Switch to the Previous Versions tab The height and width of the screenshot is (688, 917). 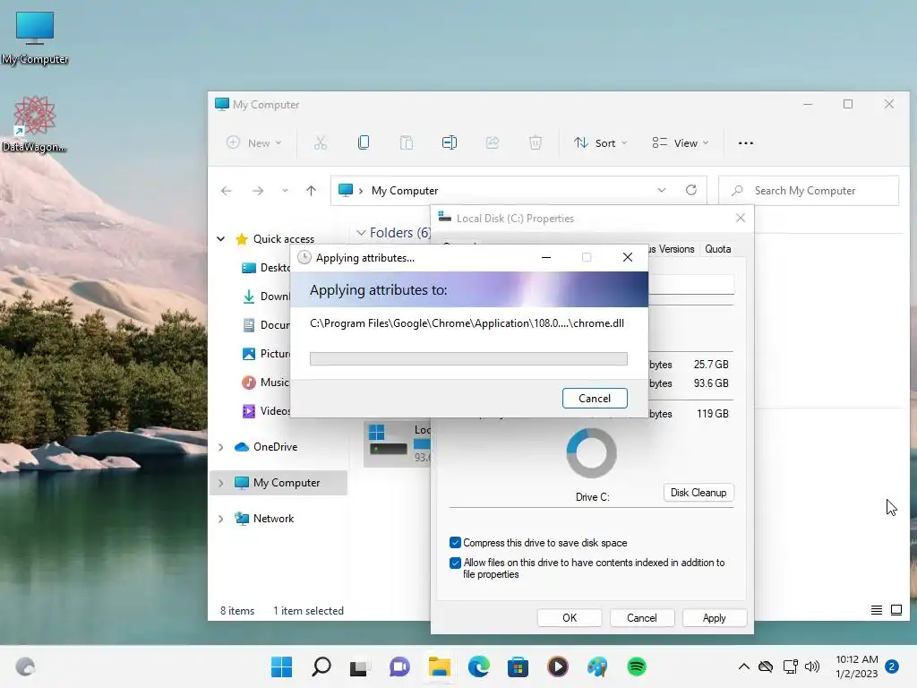pyautogui.click(x=671, y=249)
